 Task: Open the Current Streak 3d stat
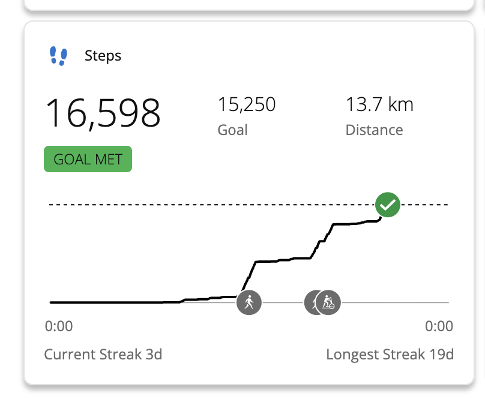(103, 354)
